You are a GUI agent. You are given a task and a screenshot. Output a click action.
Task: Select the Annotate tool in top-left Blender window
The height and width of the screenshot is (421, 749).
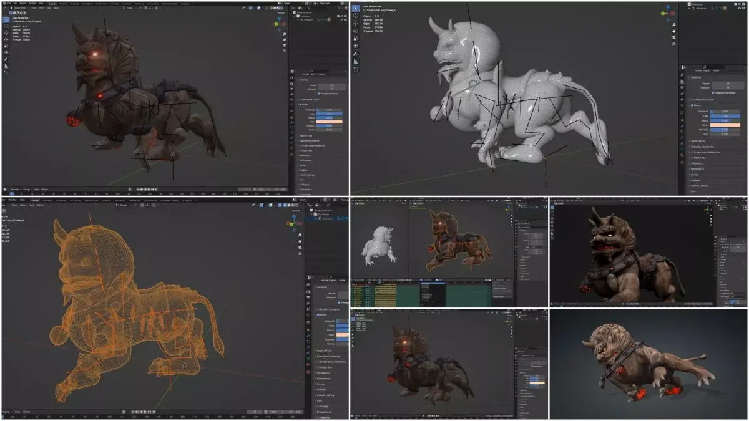coord(6,60)
